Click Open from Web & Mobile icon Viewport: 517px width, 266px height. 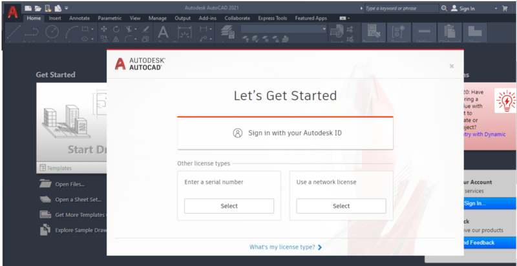[48, 8]
